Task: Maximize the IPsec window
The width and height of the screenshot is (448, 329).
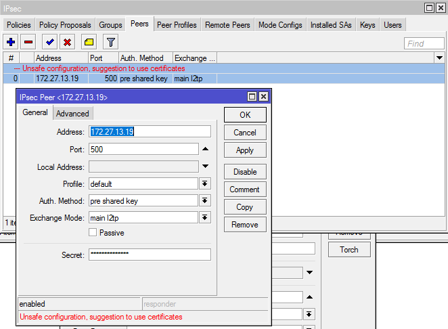Action: 429,8
